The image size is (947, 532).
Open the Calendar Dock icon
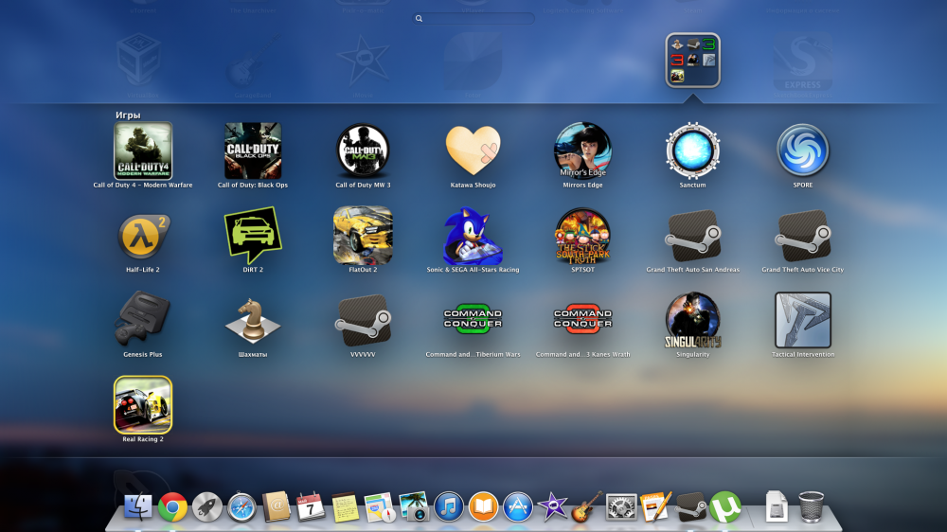tap(311, 507)
